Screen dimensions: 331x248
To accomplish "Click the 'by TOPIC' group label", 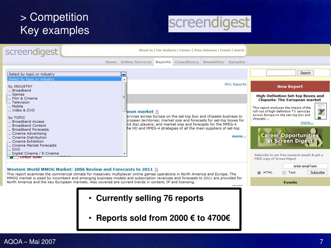I will [x=17, y=118].
